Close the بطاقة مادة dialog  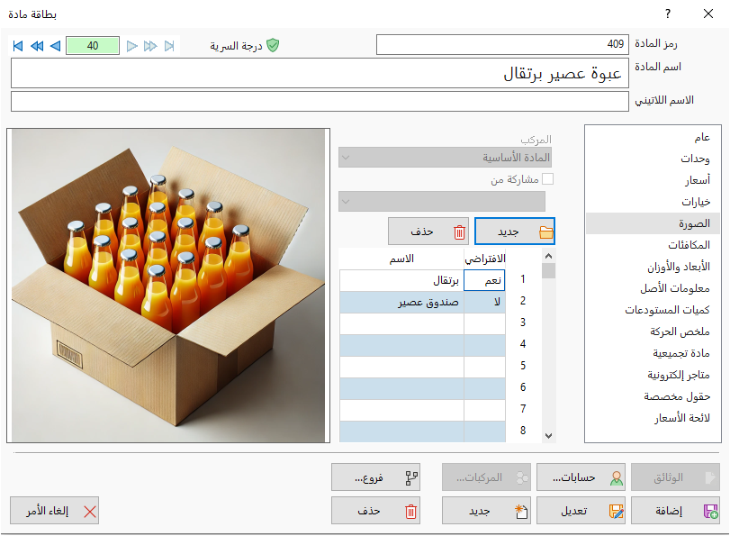point(708,14)
